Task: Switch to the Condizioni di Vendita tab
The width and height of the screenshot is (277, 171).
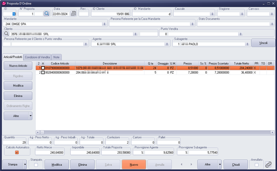Action: pos(37,57)
